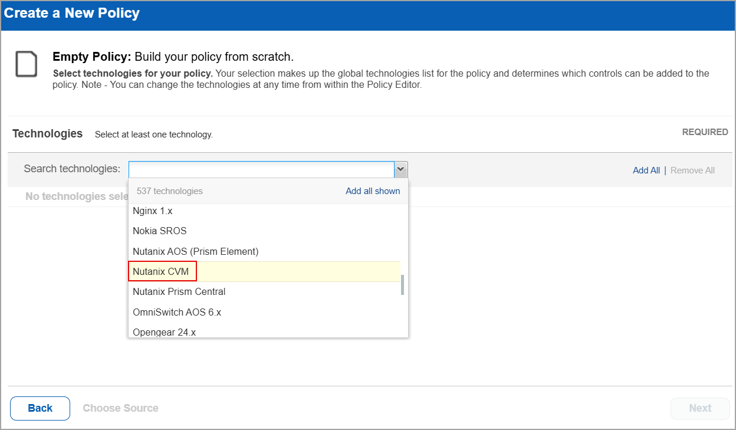Screen dimensions: 736x430
Task: Open the technologies dropdown arrow
Action: [x=401, y=169]
